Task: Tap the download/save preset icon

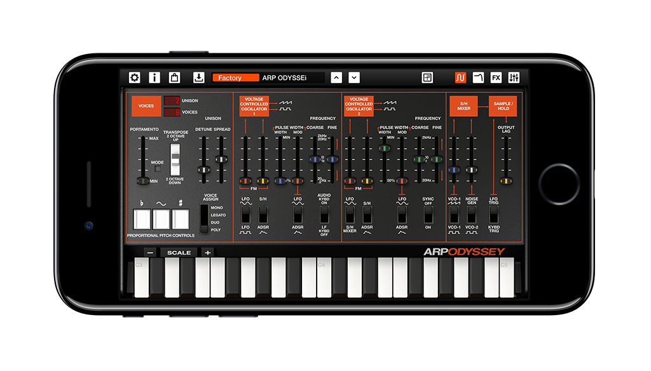Action: tap(198, 78)
